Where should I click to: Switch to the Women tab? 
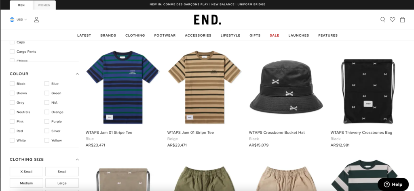(44, 5)
